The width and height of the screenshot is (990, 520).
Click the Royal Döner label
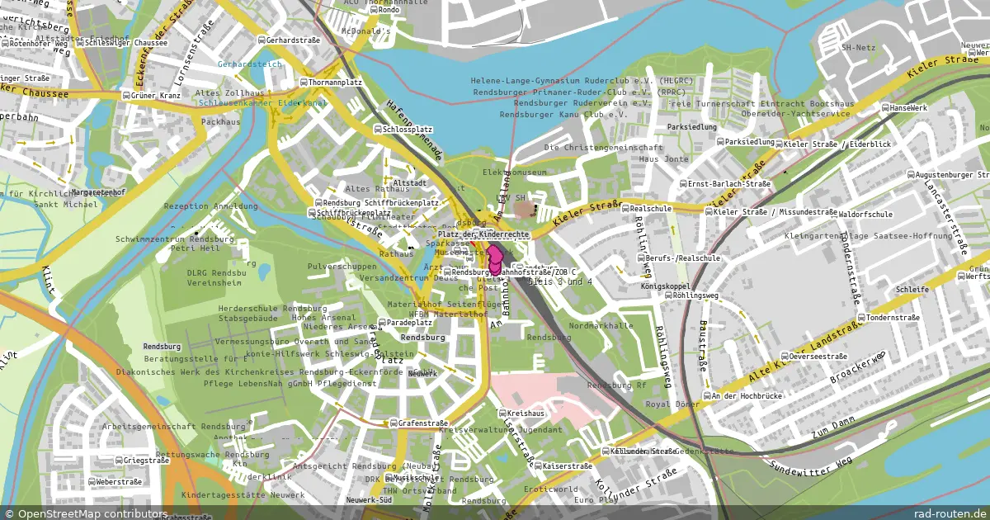(x=672, y=404)
